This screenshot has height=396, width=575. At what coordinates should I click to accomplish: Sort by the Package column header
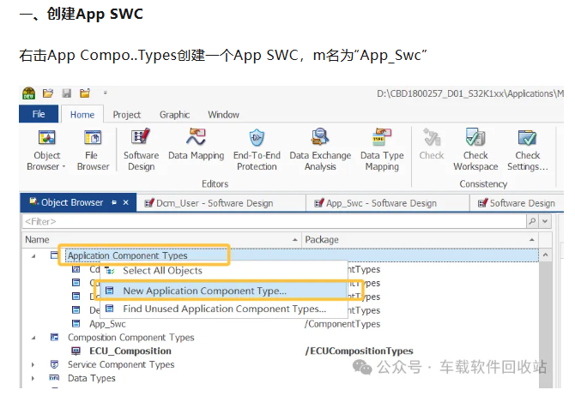pyautogui.click(x=420, y=240)
